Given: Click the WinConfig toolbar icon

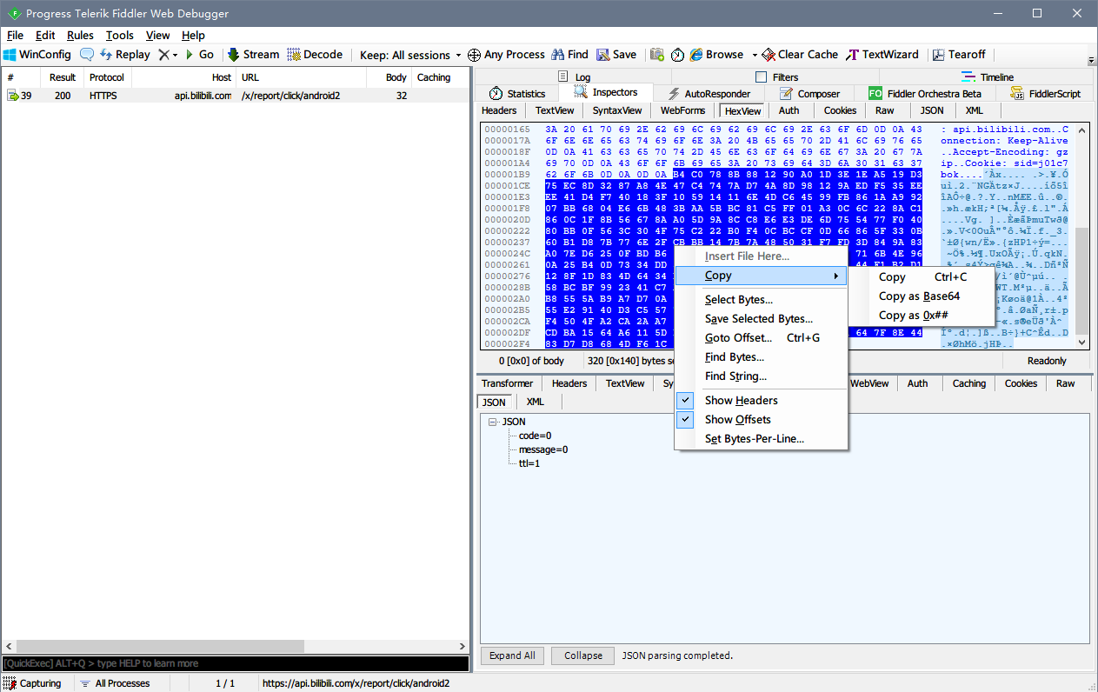Looking at the screenshot, I should [x=37, y=55].
